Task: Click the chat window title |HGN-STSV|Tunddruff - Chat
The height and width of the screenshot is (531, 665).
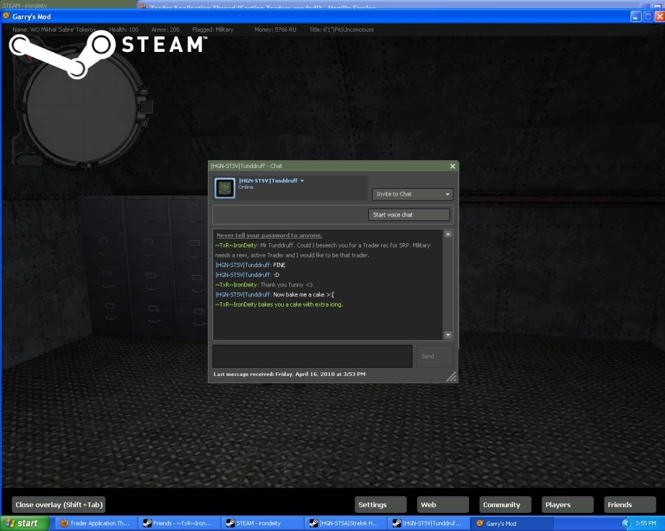Action: (246, 166)
